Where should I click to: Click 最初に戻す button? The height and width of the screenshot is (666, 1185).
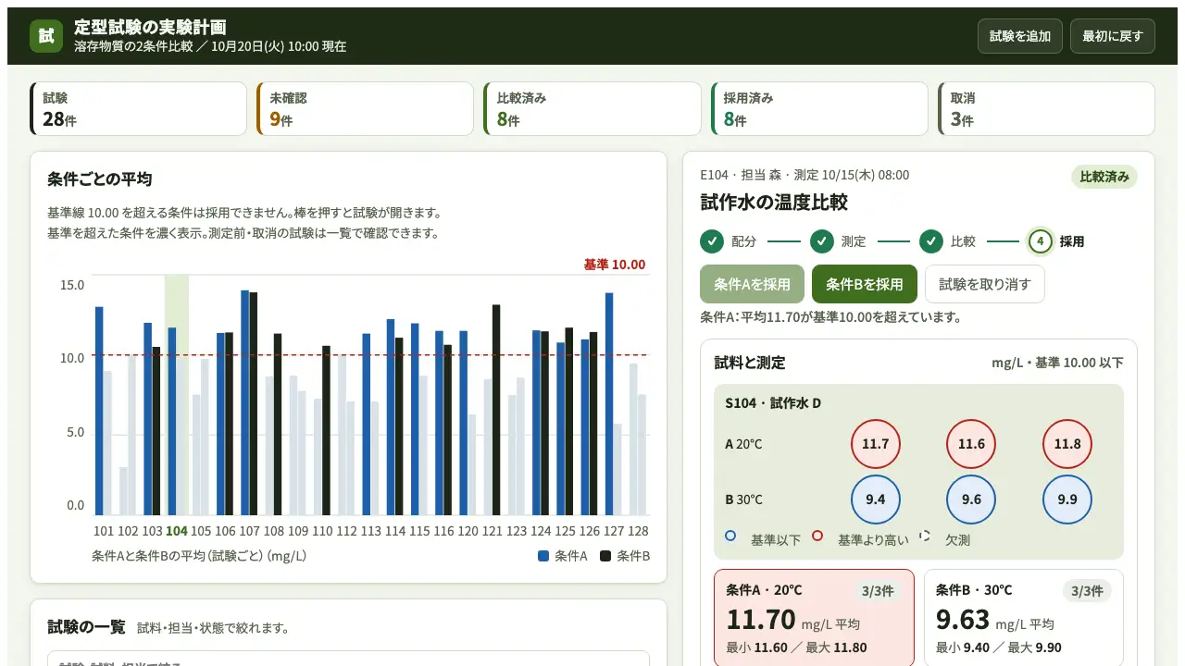(x=1113, y=36)
